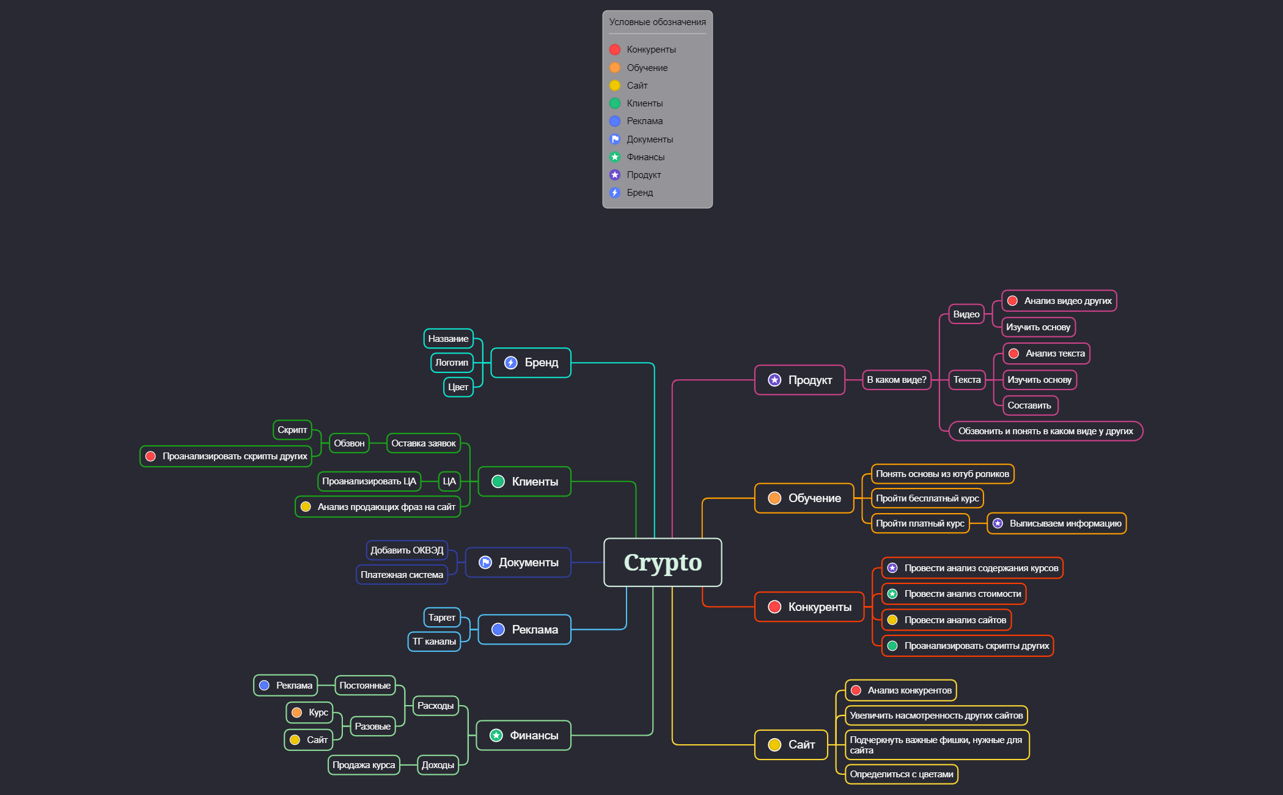Click the red circle on the Конкуренты node

774,607
